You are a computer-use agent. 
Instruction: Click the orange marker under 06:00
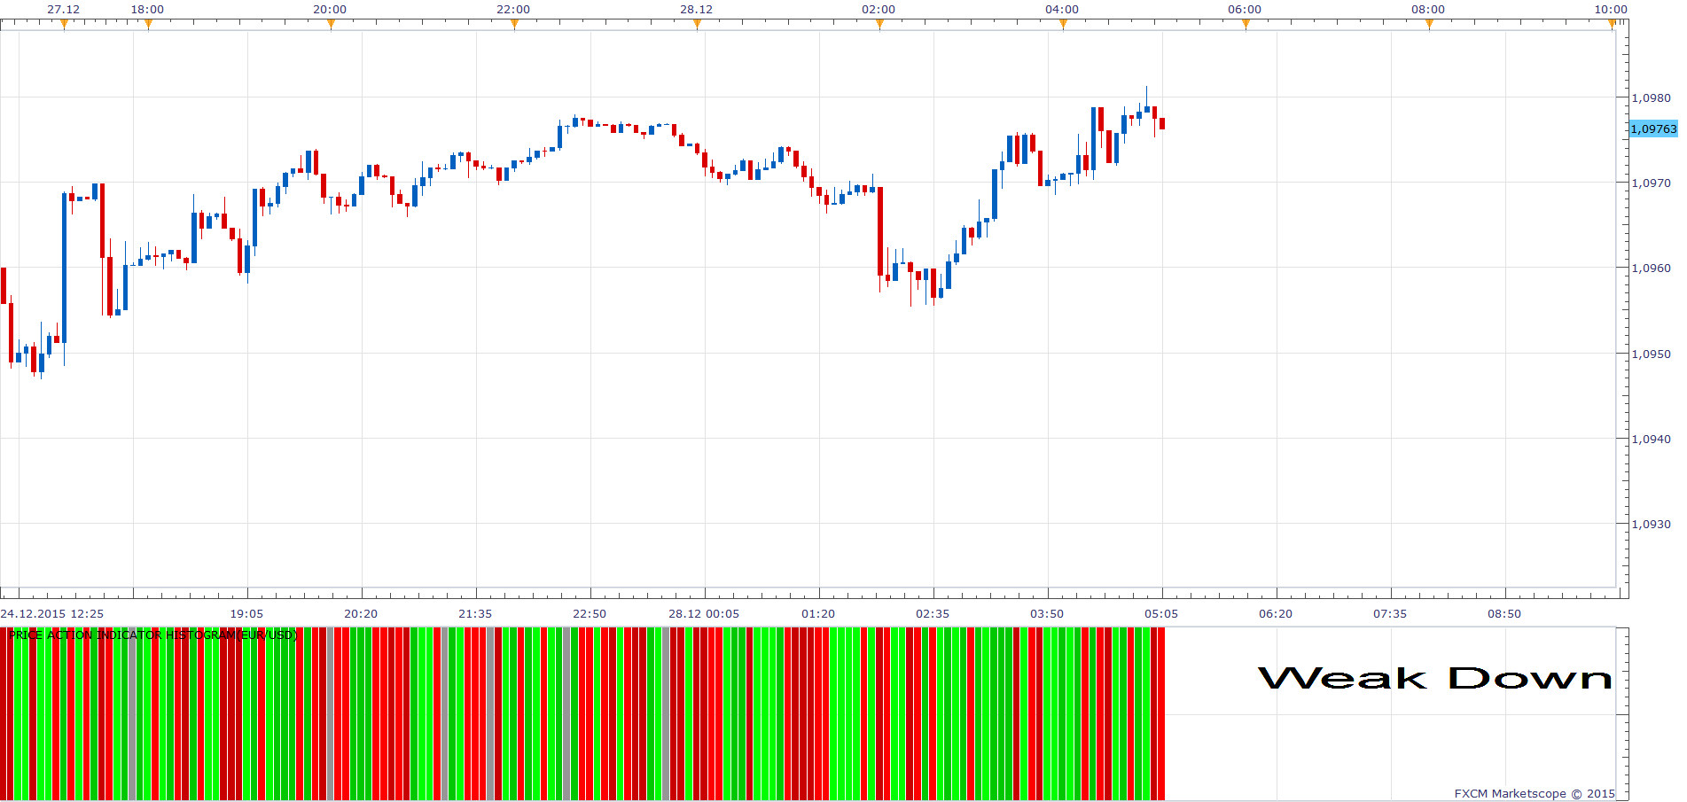1246,24
